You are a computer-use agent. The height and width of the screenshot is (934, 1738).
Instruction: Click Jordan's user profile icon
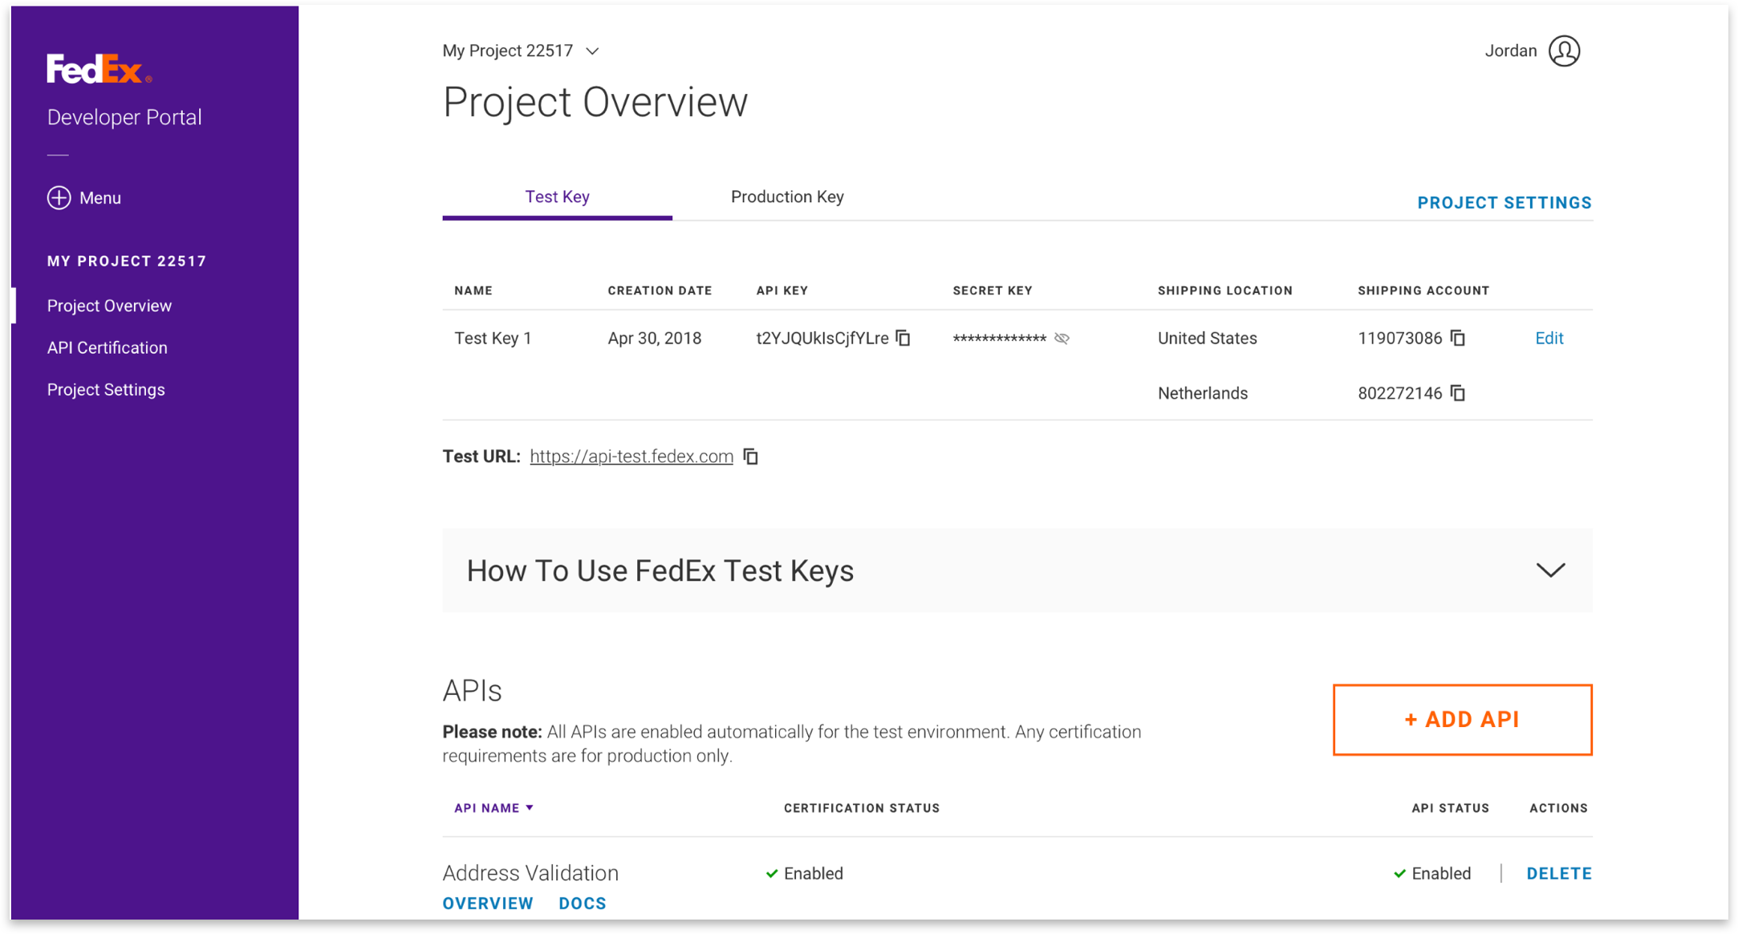(1564, 51)
